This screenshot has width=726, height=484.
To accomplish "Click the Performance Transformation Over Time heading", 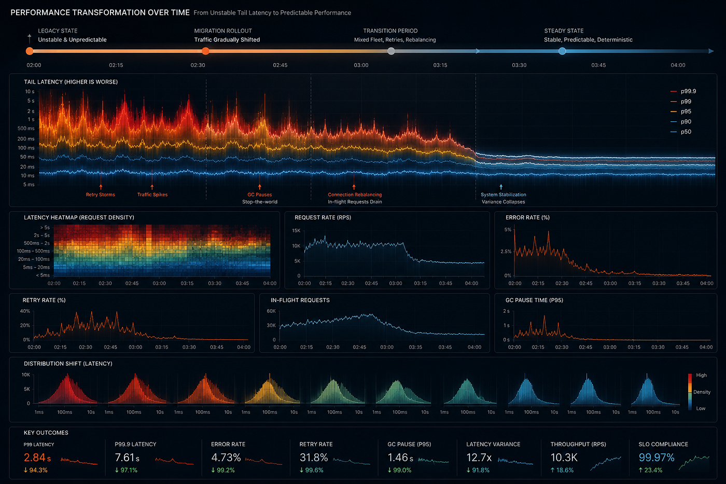I will [x=100, y=12].
